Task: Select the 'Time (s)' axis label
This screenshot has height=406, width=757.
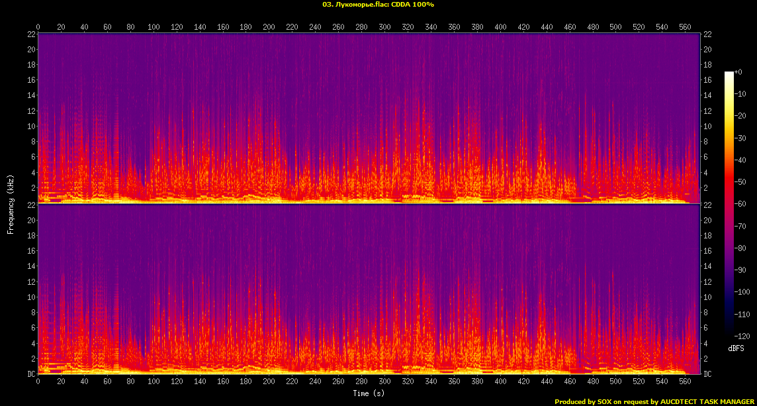Action: [369, 393]
